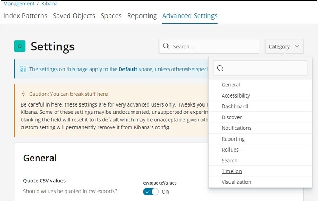Viewport: 318px width, 201px height.
Task: Click the magnifier icon in category filter box
Action: [220, 68]
